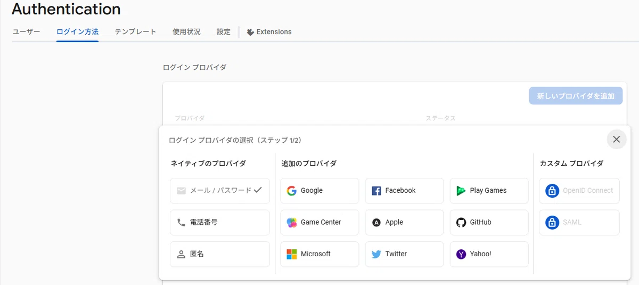Screen dimensions: 639x285
Task: Switch to the ログイン方法 tab
Action: 77,32
